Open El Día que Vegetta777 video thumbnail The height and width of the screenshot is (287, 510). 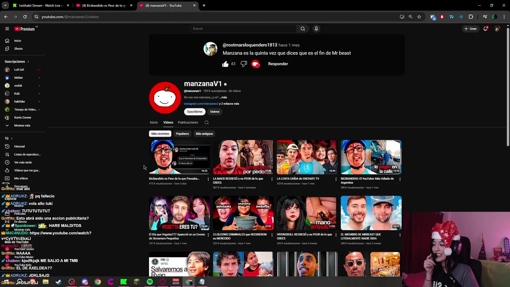179,213
